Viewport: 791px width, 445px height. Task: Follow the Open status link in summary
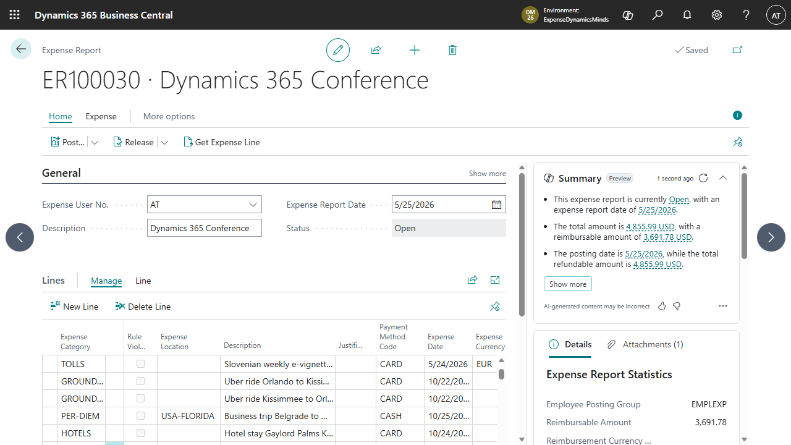pyautogui.click(x=679, y=200)
